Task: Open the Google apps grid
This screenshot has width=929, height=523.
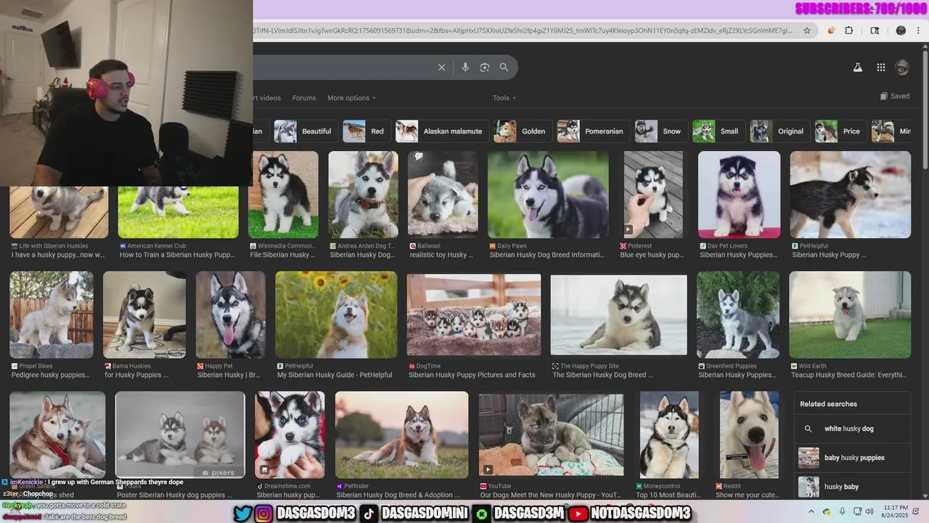Action: 880,68
